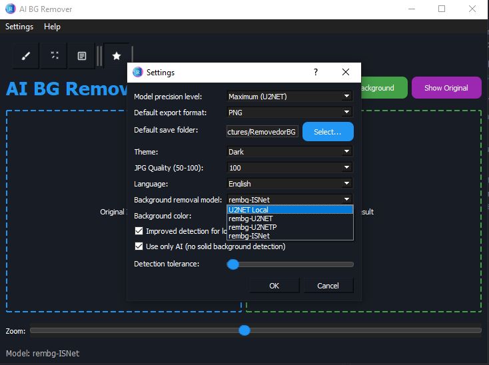The height and width of the screenshot is (365, 489).
Task: Click the AI BG Remover app logo icon
Action: pos(10,9)
